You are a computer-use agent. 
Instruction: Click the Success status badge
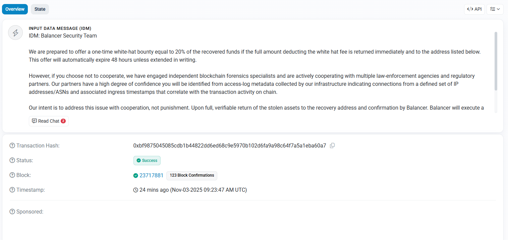point(147,161)
